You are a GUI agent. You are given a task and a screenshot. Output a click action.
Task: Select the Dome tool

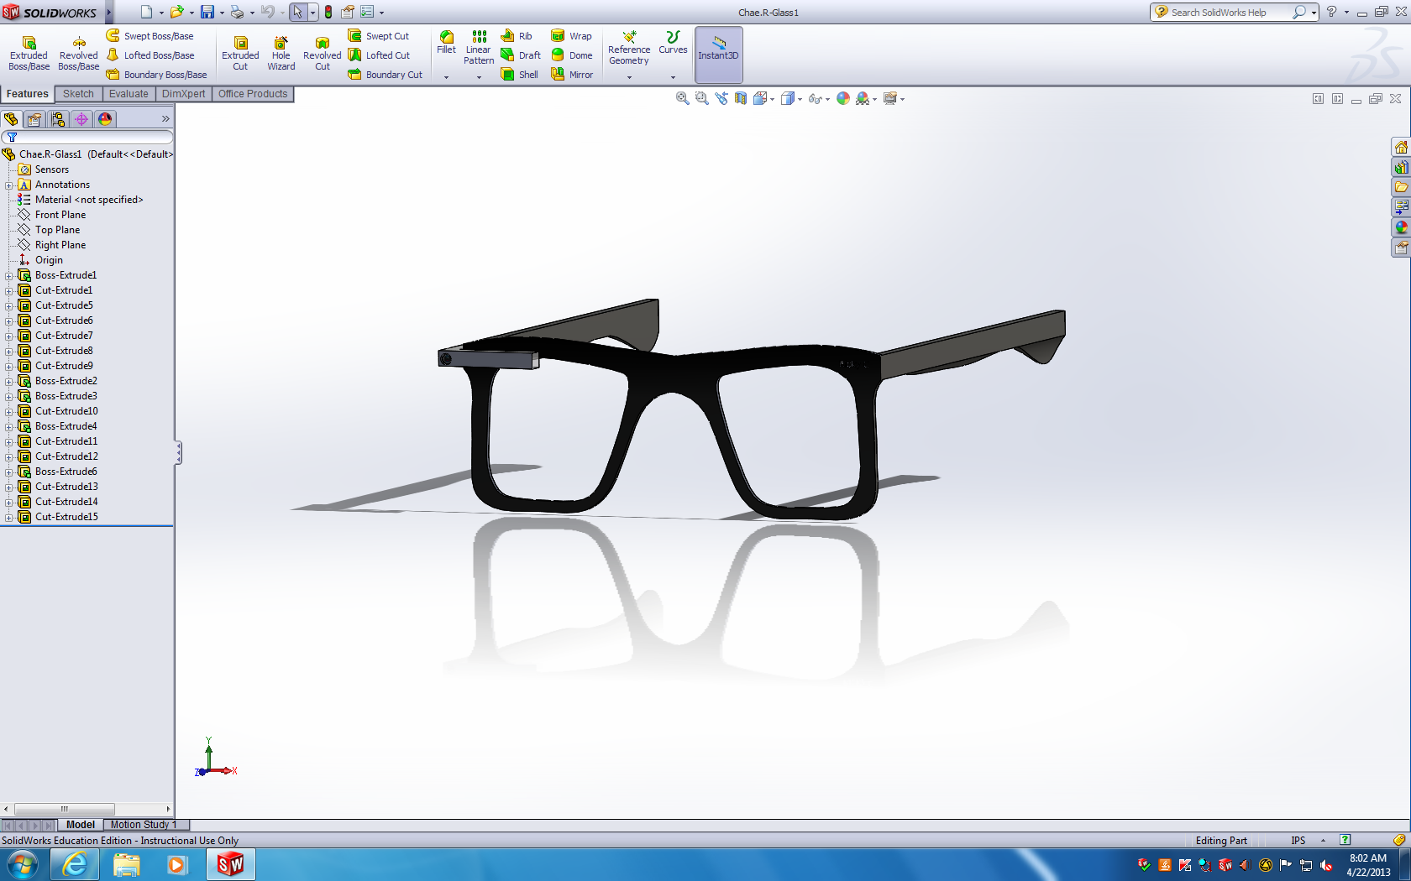point(571,55)
